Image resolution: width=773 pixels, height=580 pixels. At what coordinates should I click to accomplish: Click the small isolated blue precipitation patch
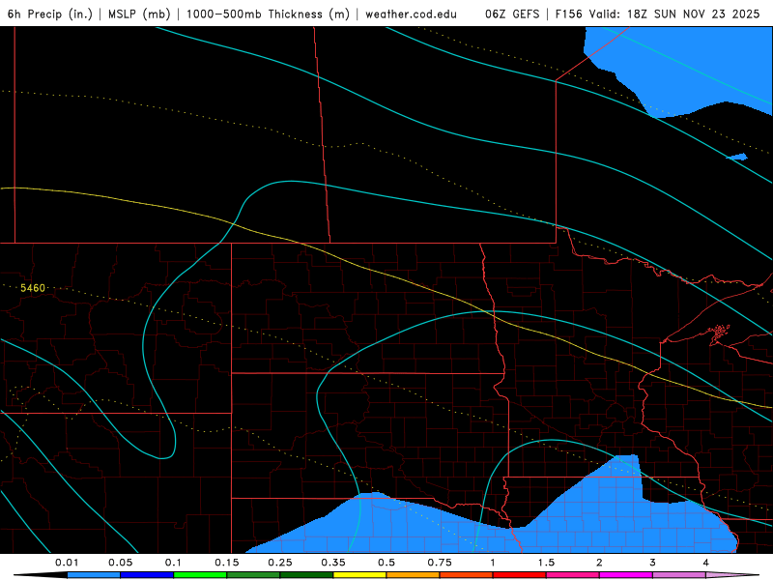737,157
